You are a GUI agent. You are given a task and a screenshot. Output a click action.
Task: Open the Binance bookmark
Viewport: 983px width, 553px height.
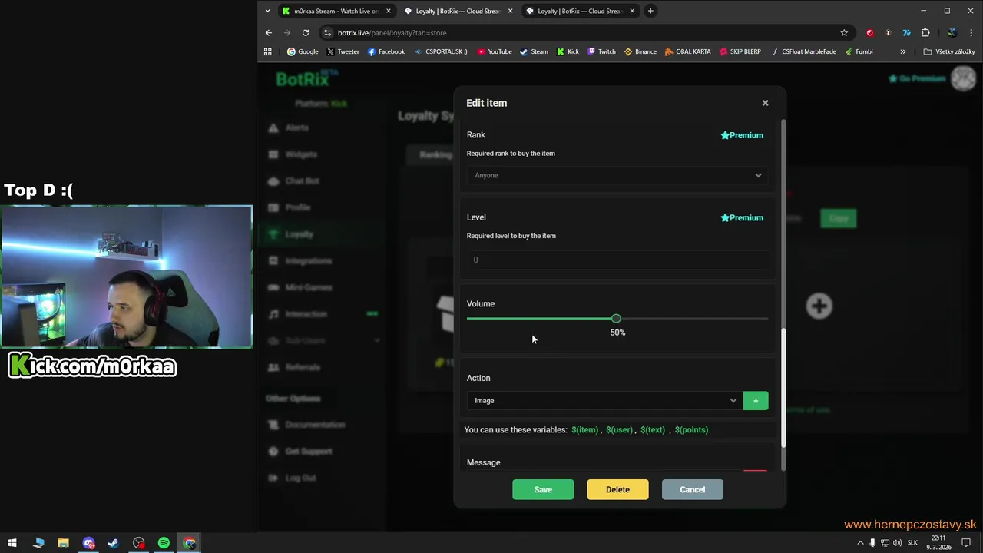point(640,51)
